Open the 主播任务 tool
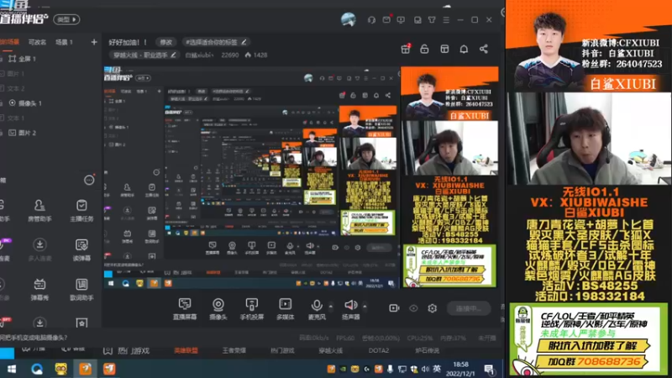This screenshot has width=672, height=378. click(x=81, y=211)
